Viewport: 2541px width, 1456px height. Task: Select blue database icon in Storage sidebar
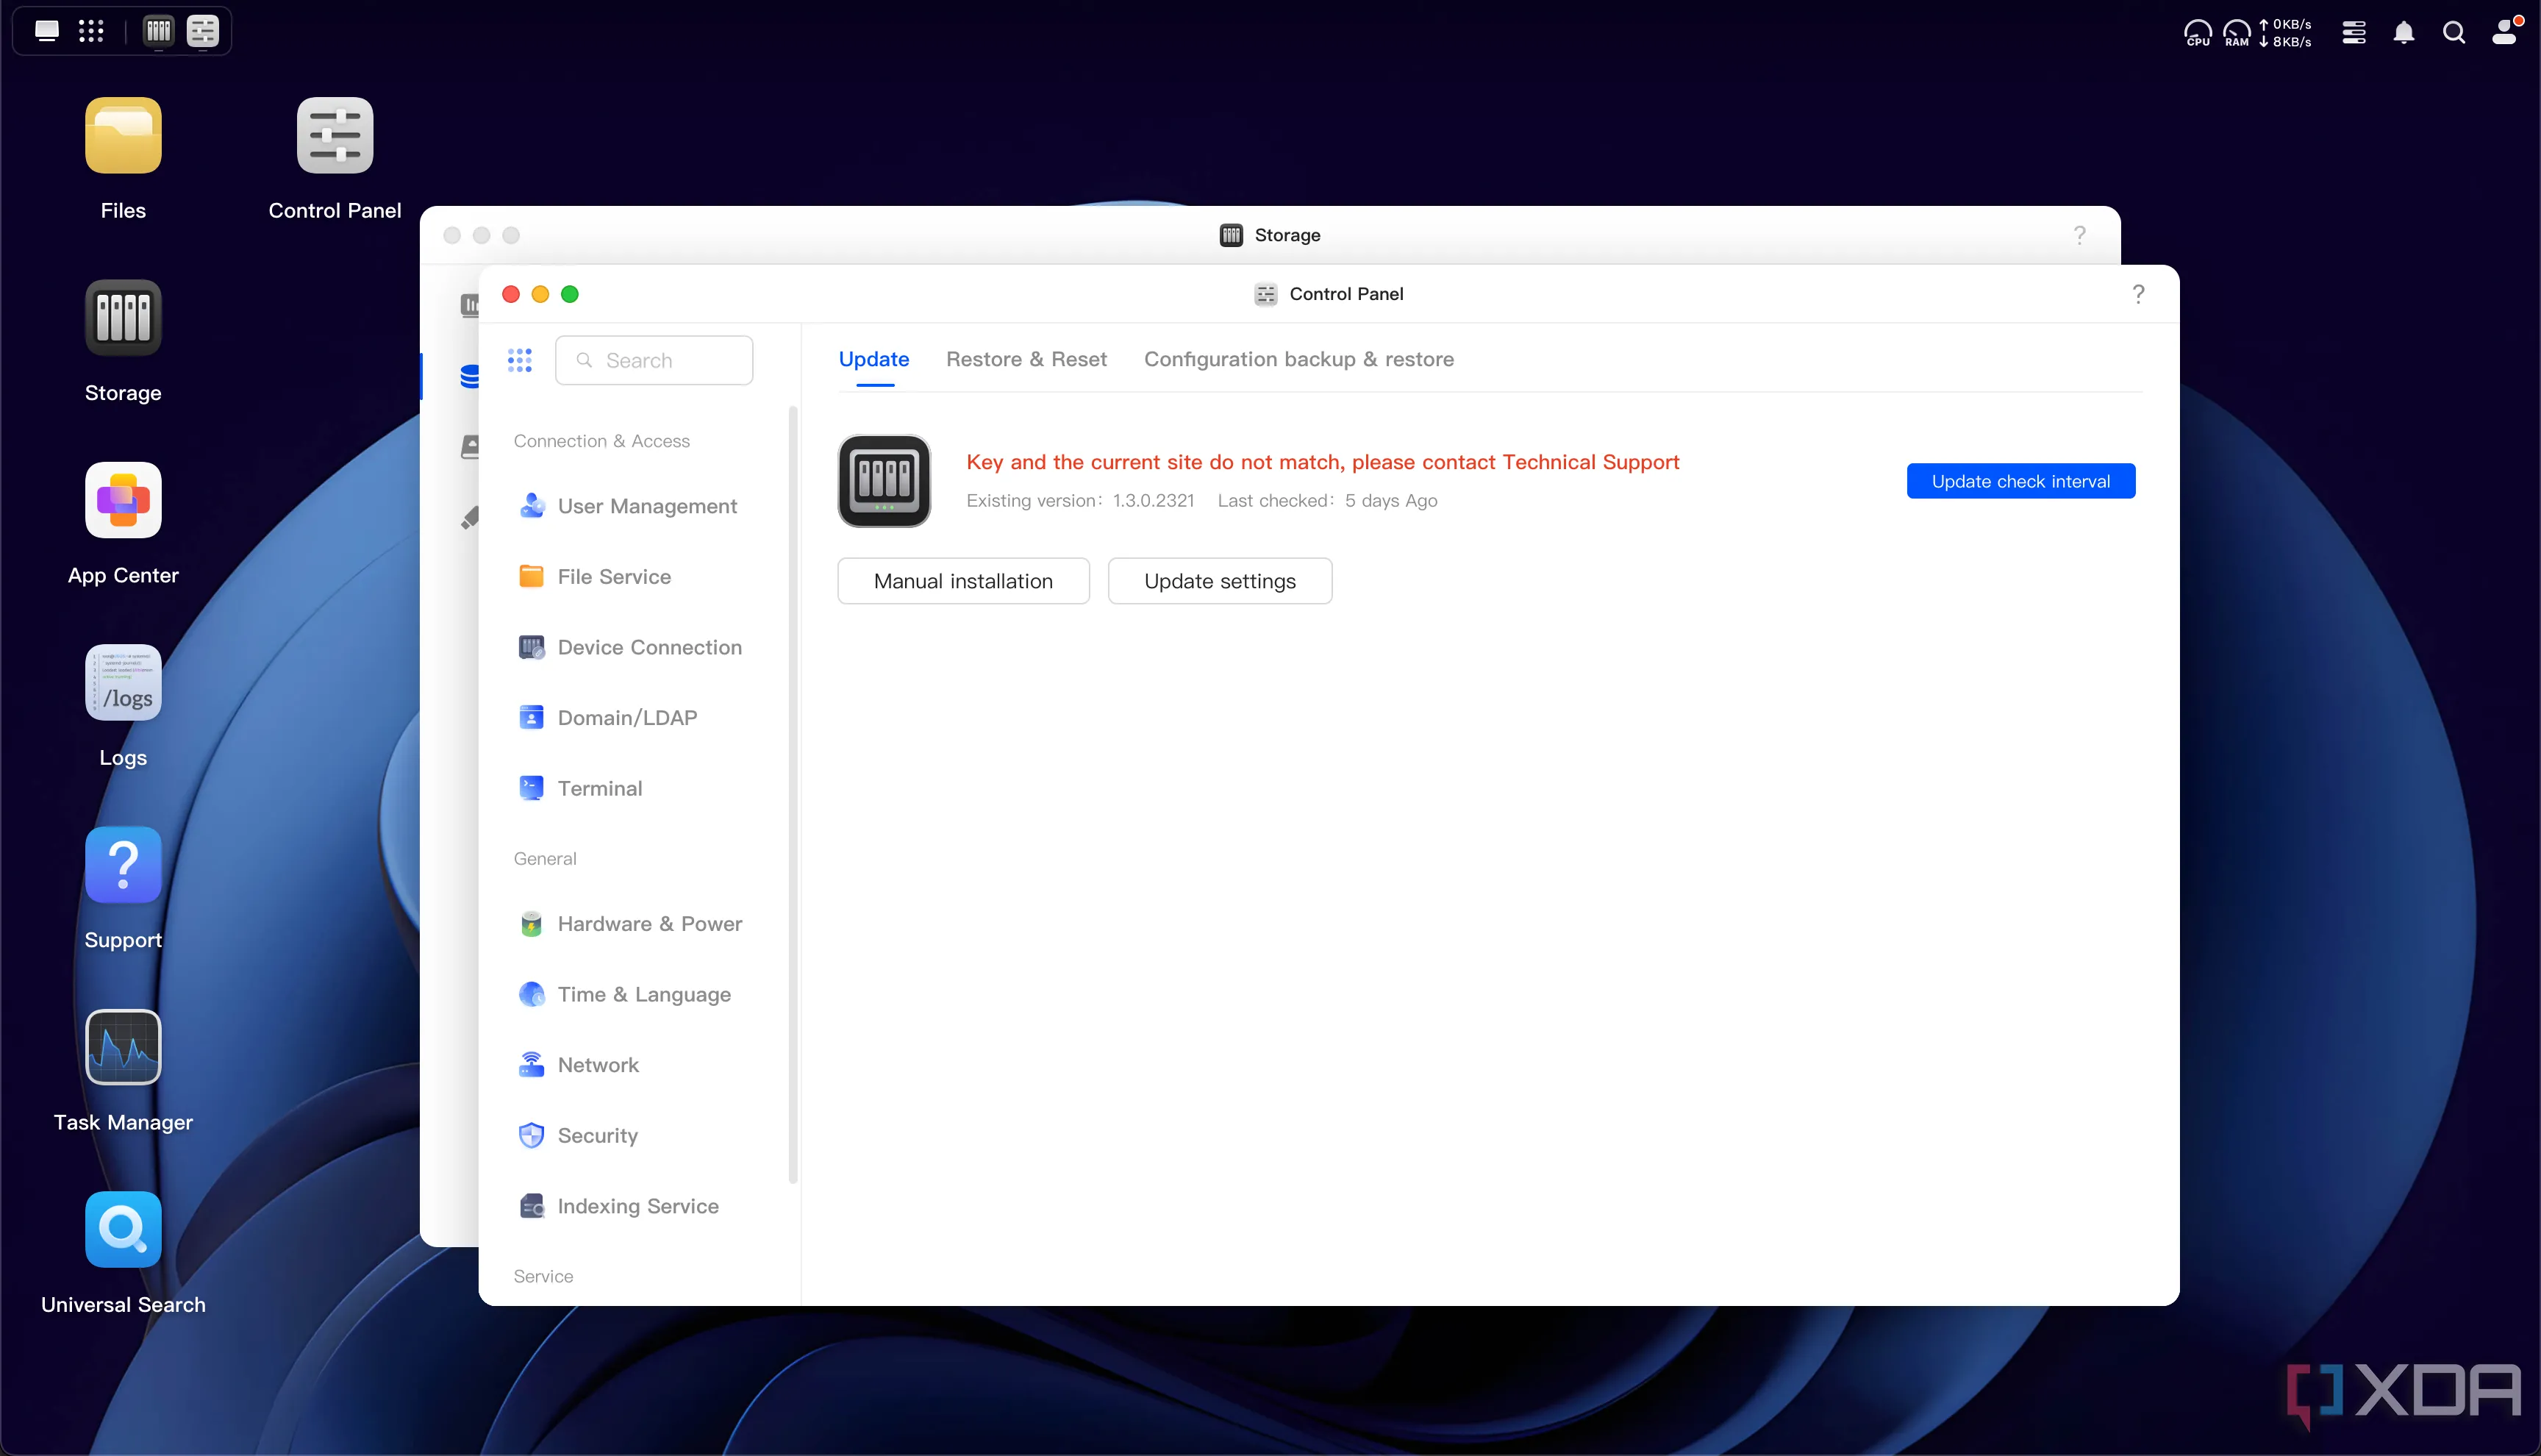(x=469, y=377)
